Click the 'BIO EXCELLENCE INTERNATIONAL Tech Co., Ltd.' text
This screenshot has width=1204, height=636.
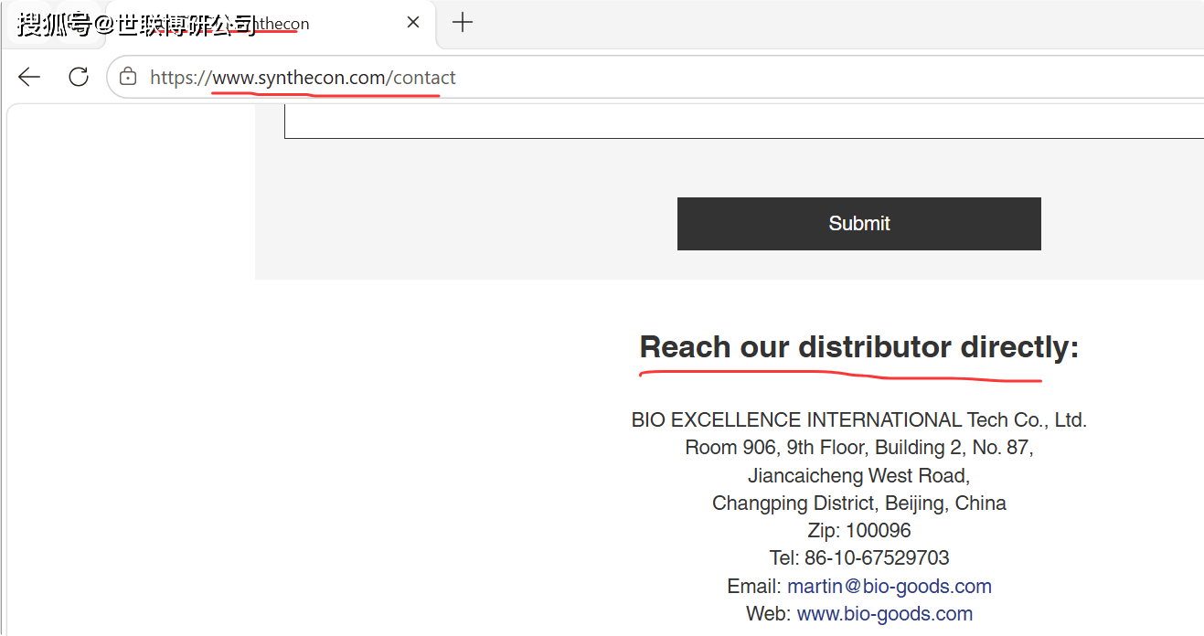(x=858, y=420)
